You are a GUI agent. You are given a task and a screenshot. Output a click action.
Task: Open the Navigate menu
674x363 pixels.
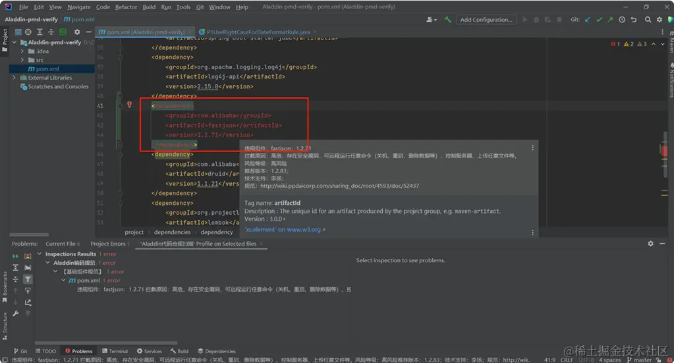tap(79, 7)
